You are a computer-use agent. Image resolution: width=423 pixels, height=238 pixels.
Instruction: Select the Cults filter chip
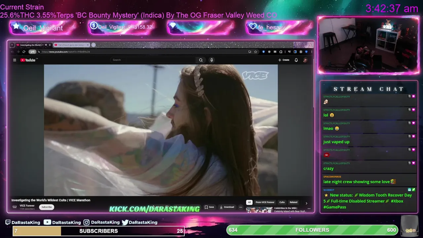282,202
